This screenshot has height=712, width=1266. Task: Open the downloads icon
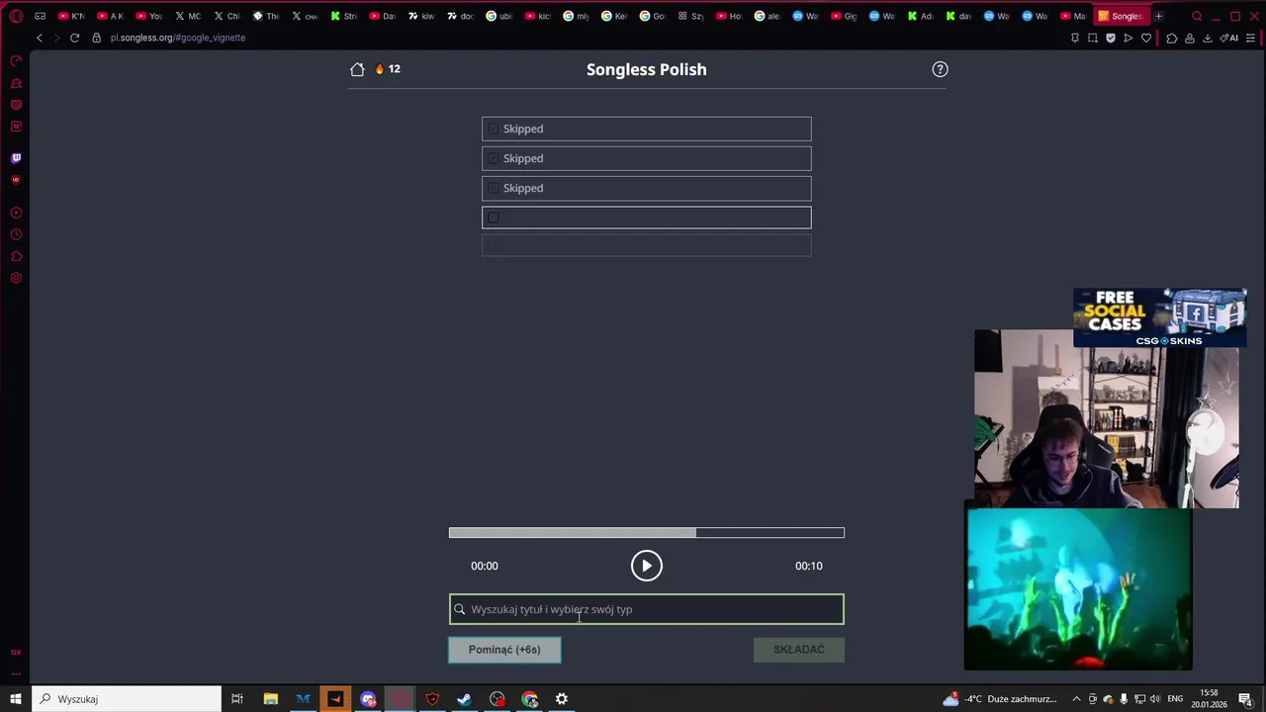pyautogui.click(x=1208, y=38)
